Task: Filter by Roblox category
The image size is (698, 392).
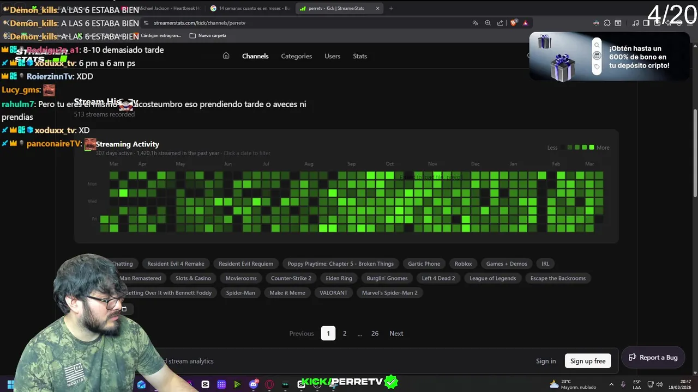Action: tap(464, 264)
